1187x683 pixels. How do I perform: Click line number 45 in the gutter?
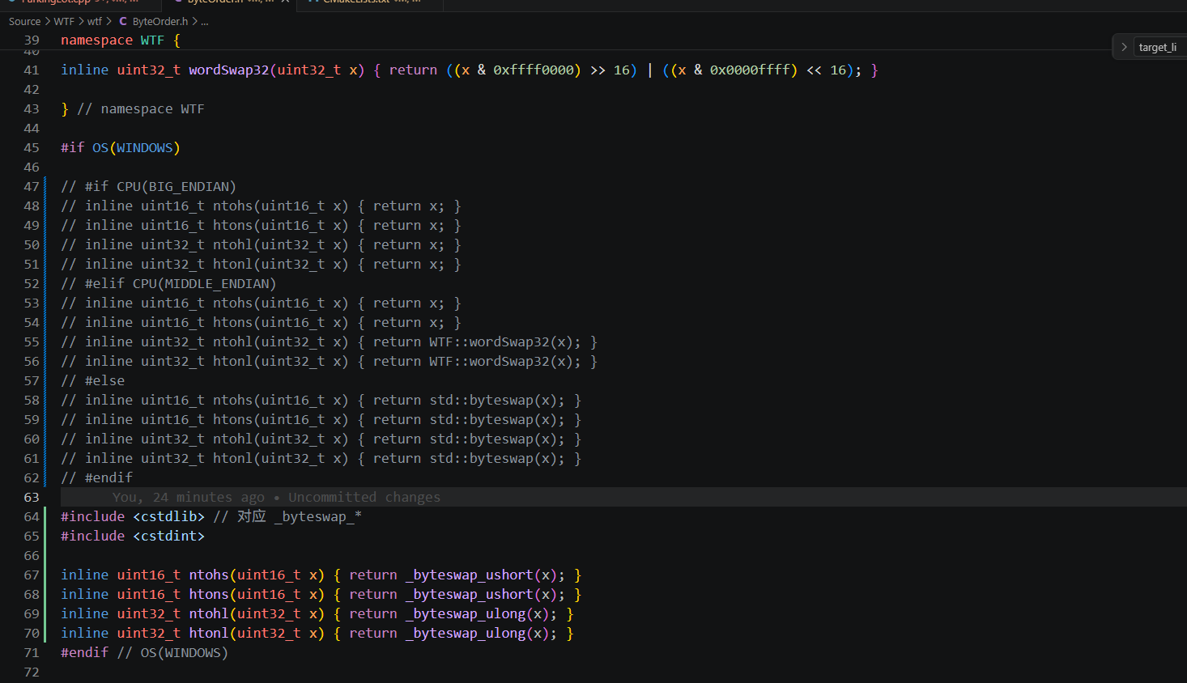[x=32, y=148]
